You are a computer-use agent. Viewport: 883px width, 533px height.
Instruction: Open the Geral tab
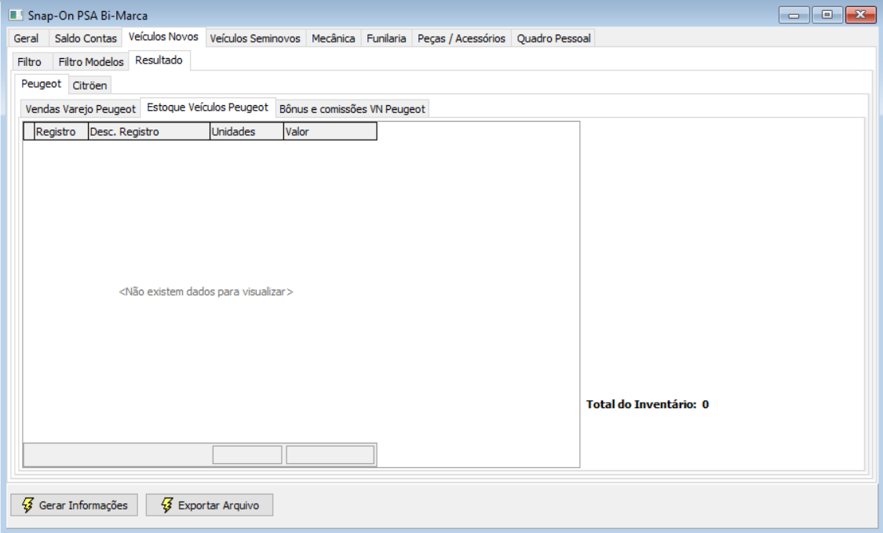(27, 38)
